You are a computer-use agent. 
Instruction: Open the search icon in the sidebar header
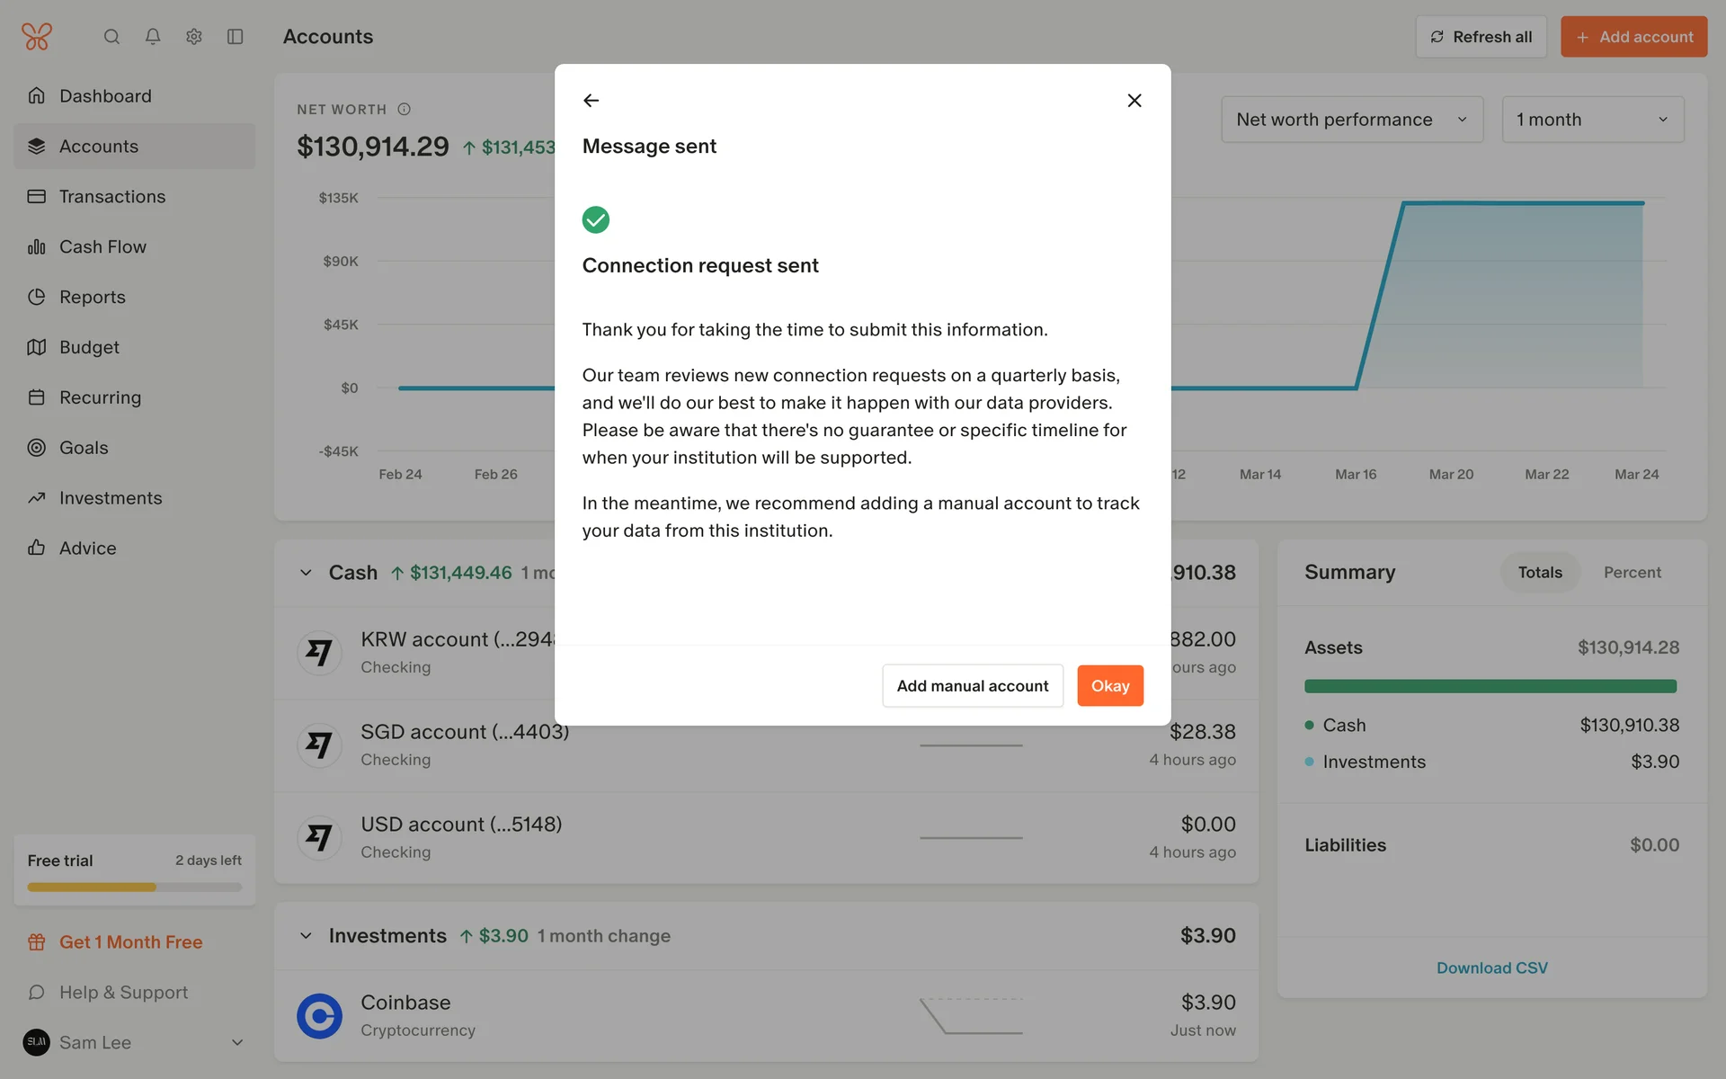click(111, 37)
